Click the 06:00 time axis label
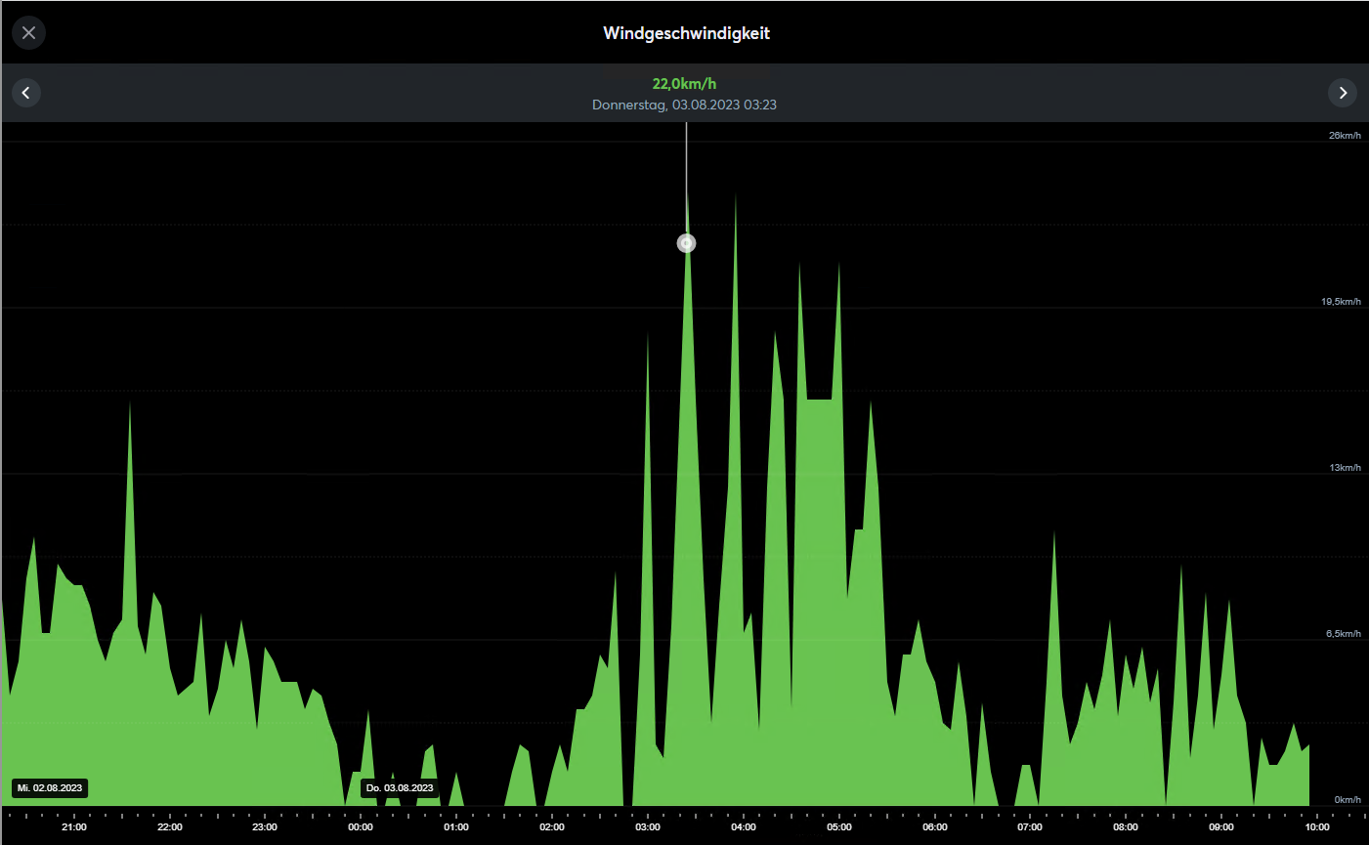Screen dimensions: 1369x845 pyautogui.click(x=935, y=827)
